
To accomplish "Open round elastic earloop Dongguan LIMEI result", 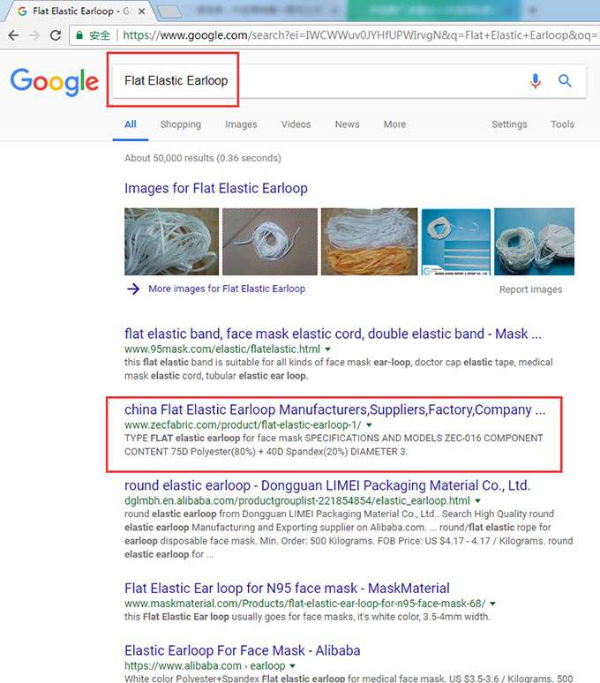I will [x=327, y=485].
